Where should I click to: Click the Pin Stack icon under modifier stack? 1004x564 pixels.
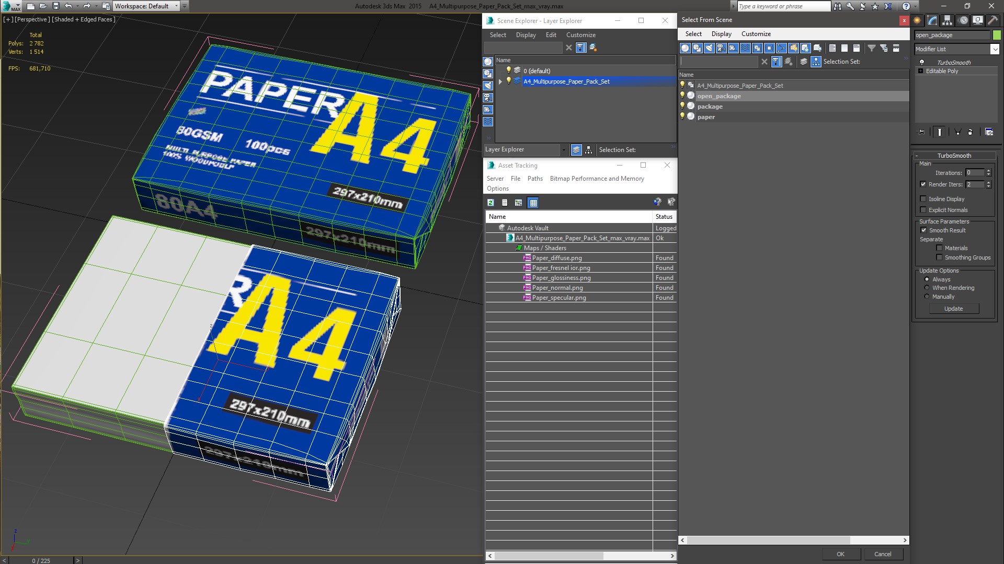tap(921, 132)
